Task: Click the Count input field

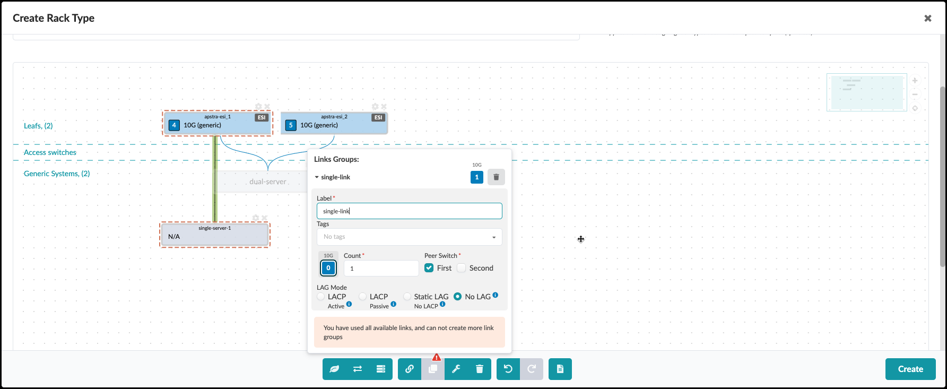Action: point(381,269)
